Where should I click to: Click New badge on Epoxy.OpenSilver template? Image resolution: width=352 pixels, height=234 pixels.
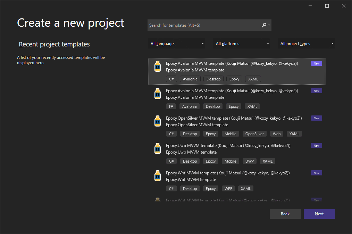point(317,118)
